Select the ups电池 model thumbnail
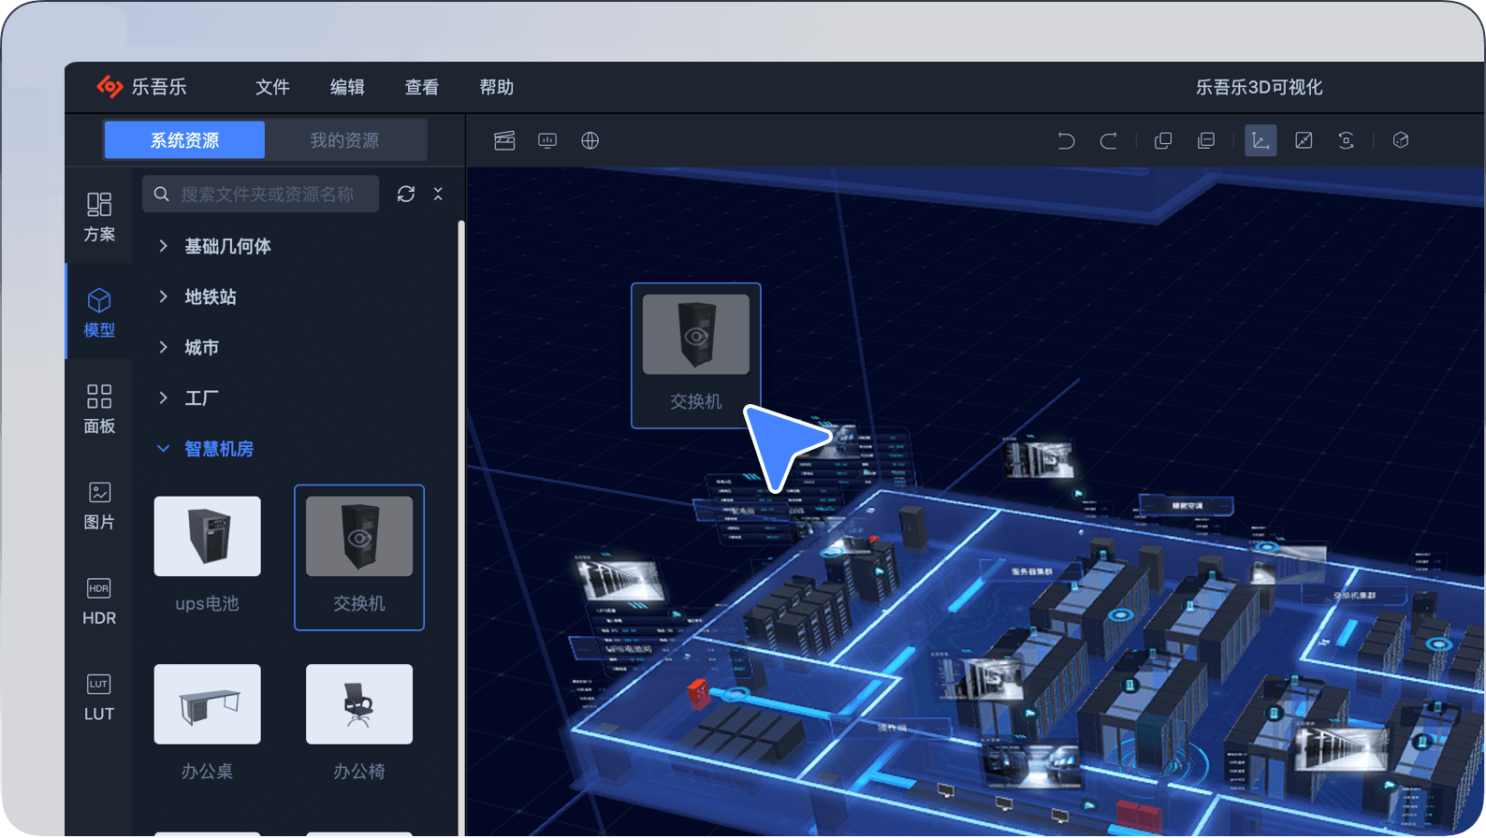The height and width of the screenshot is (838, 1486). (x=208, y=537)
